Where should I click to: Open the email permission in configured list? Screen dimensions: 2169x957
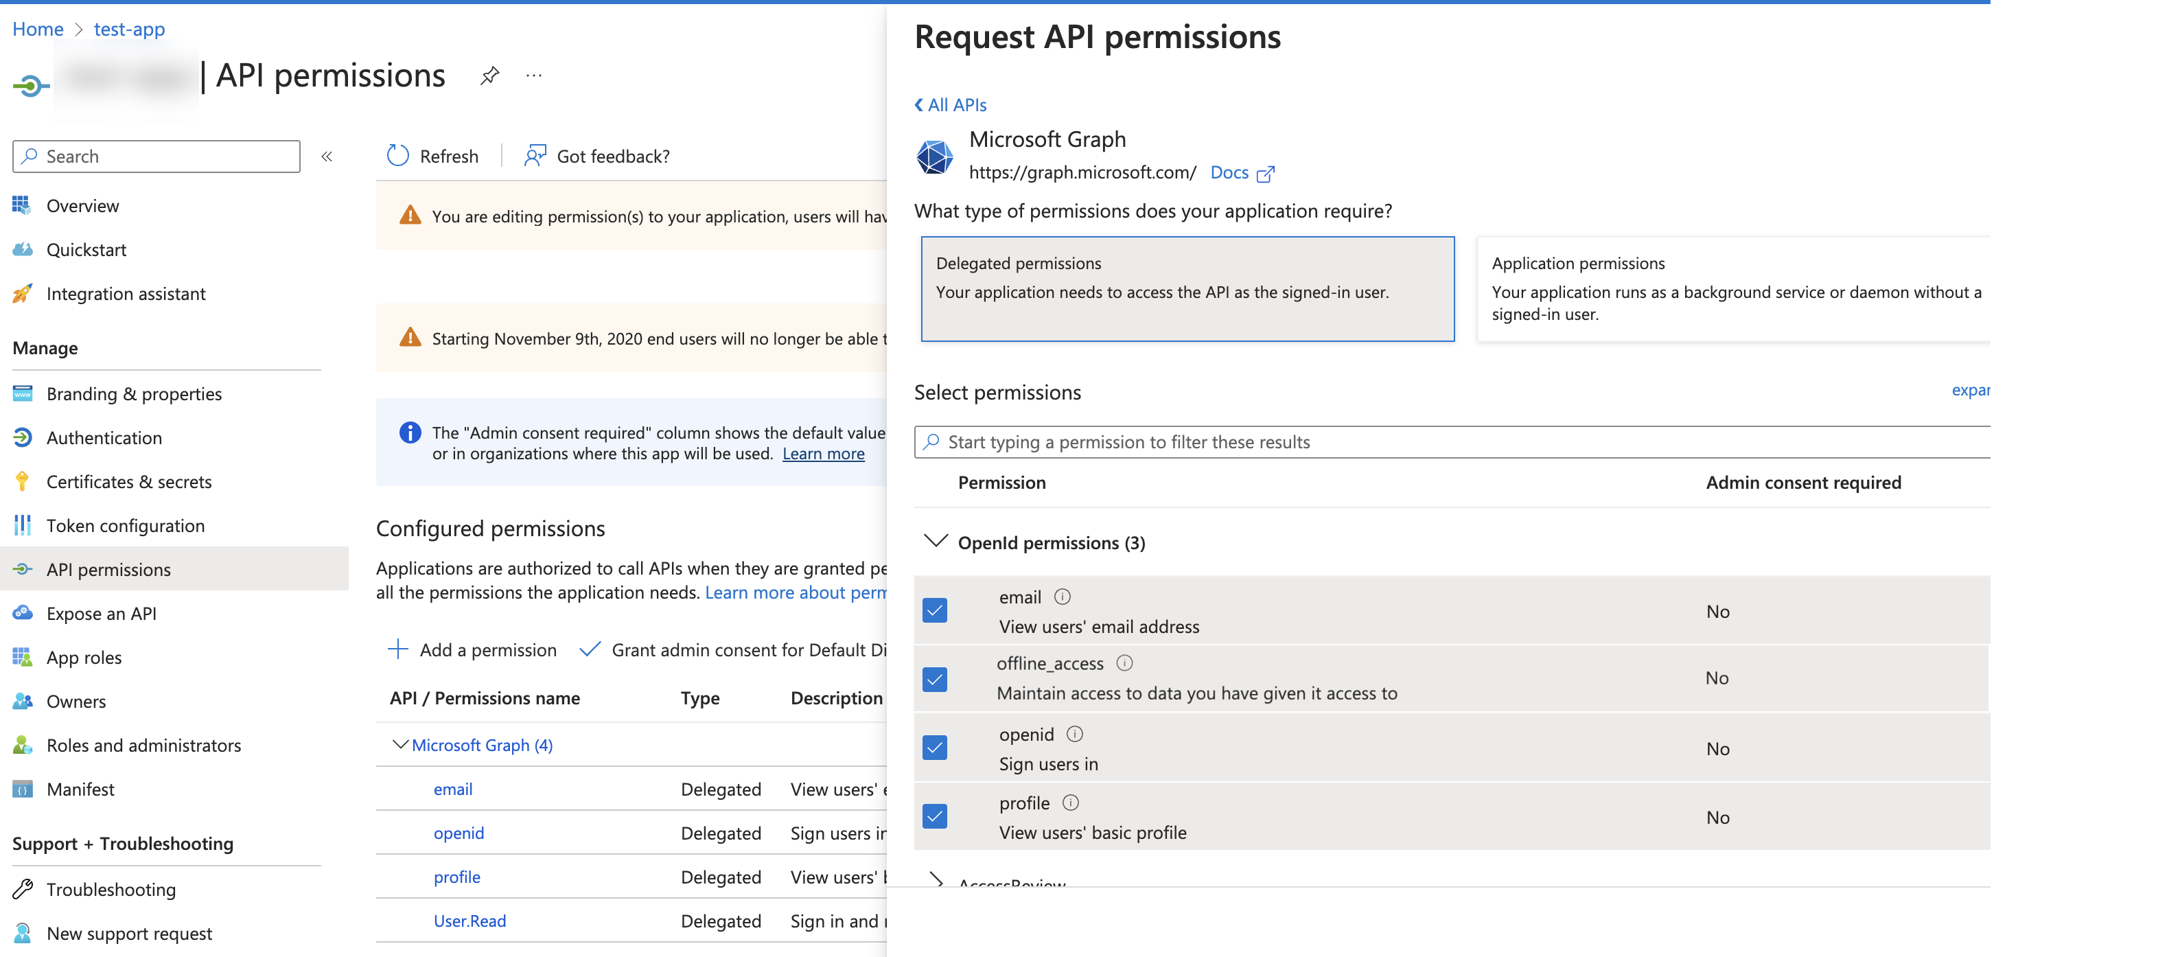[x=453, y=789]
